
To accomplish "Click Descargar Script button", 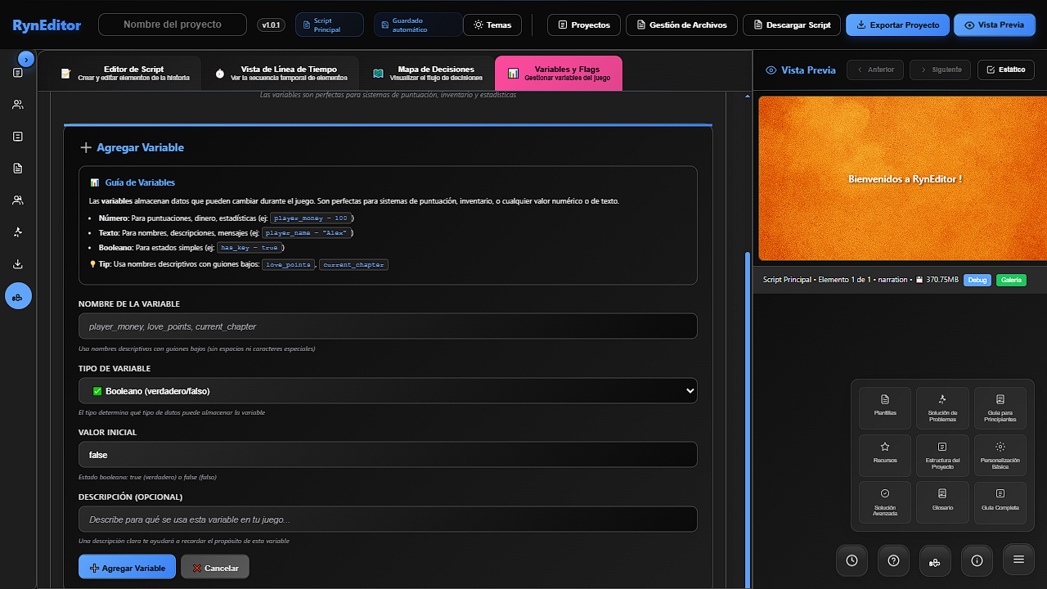I will click(x=792, y=25).
